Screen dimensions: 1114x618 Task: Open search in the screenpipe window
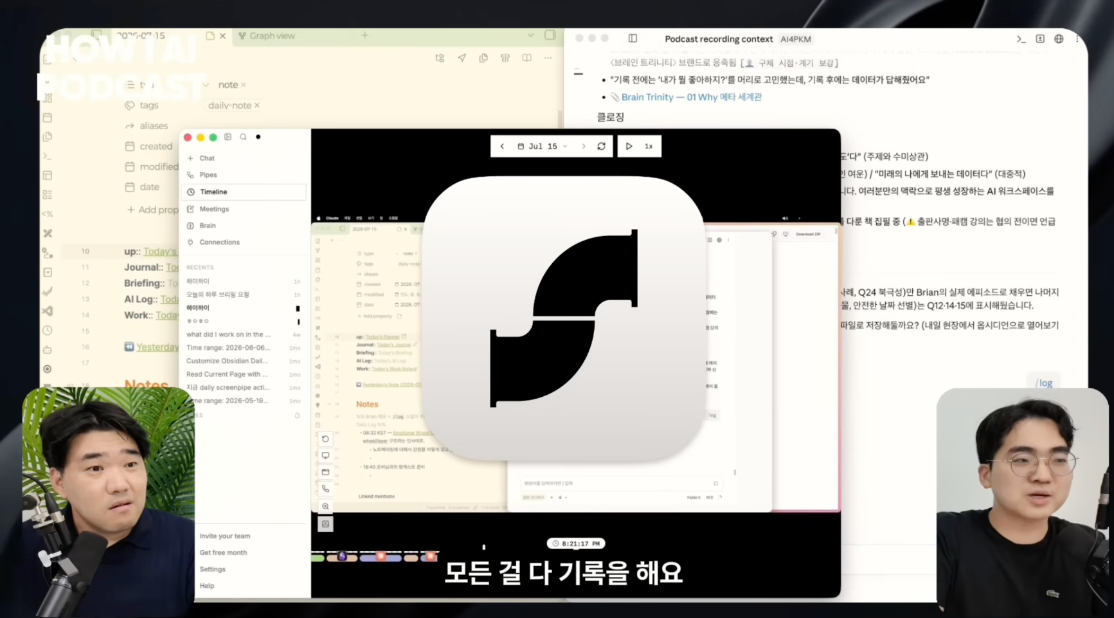click(243, 137)
